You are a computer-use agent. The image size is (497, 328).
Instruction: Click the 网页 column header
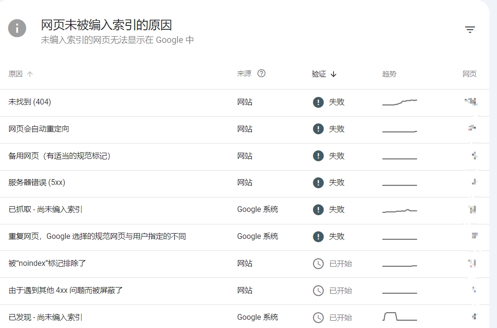tap(469, 74)
